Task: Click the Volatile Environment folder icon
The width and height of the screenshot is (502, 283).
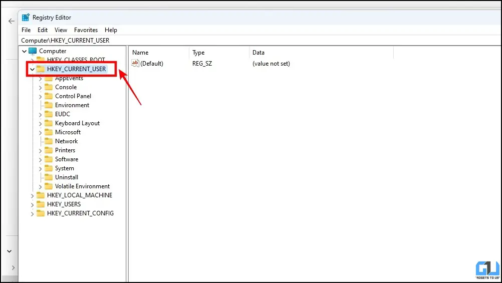Action: pos(48,186)
